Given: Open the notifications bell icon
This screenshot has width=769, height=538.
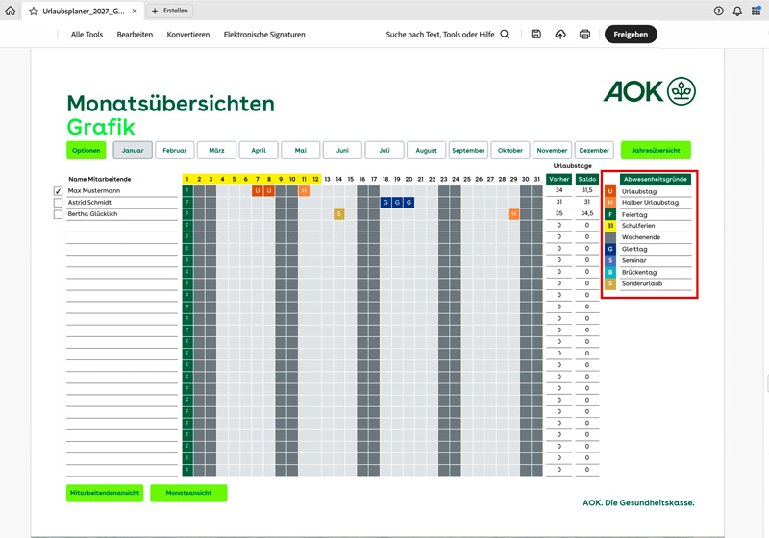Looking at the screenshot, I should tap(737, 11).
